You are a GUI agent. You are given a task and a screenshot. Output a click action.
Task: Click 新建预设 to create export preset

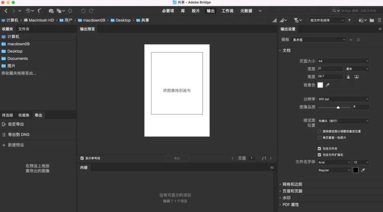16,145
